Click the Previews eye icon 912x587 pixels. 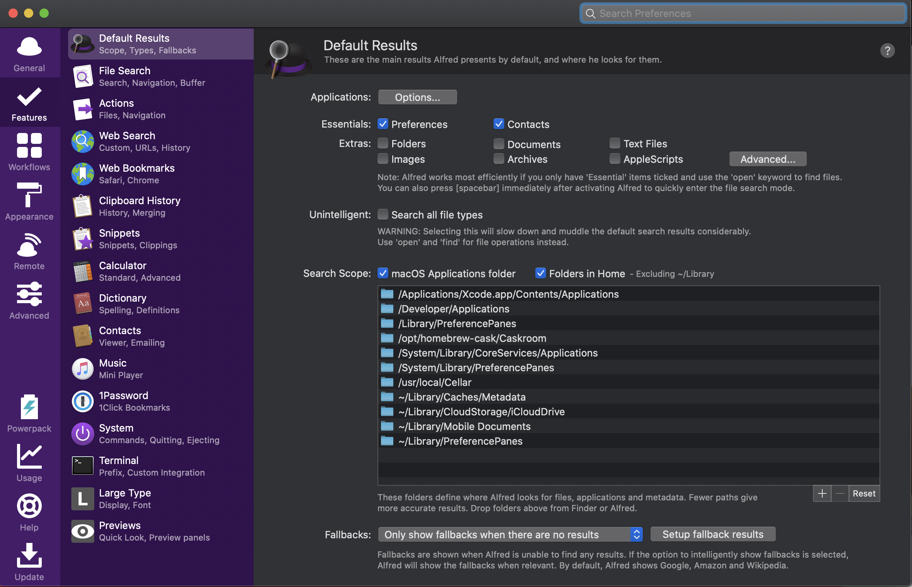pos(83,531)
